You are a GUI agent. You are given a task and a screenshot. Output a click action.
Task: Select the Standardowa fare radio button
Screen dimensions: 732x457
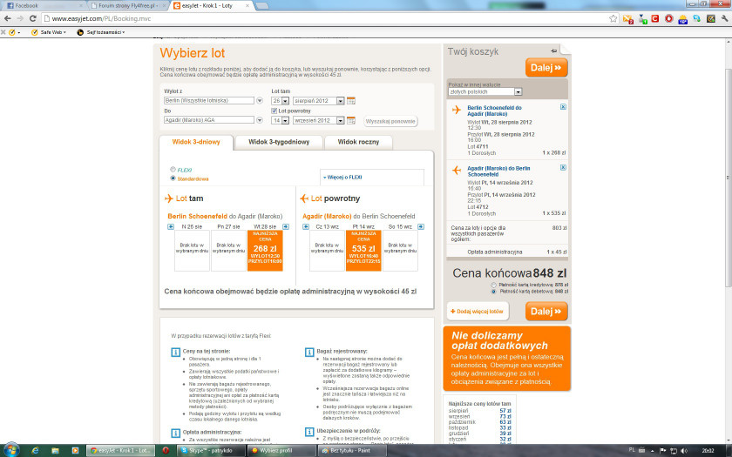(173, 178)
